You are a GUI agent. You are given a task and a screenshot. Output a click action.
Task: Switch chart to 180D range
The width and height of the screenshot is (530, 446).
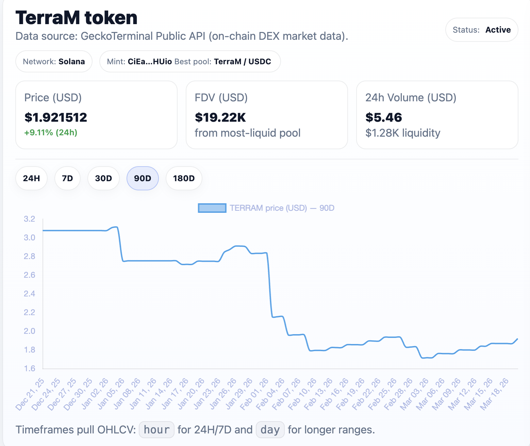click(184, 178)
